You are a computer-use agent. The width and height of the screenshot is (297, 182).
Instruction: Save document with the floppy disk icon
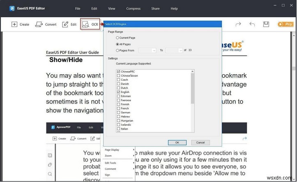tap(266, 24)
